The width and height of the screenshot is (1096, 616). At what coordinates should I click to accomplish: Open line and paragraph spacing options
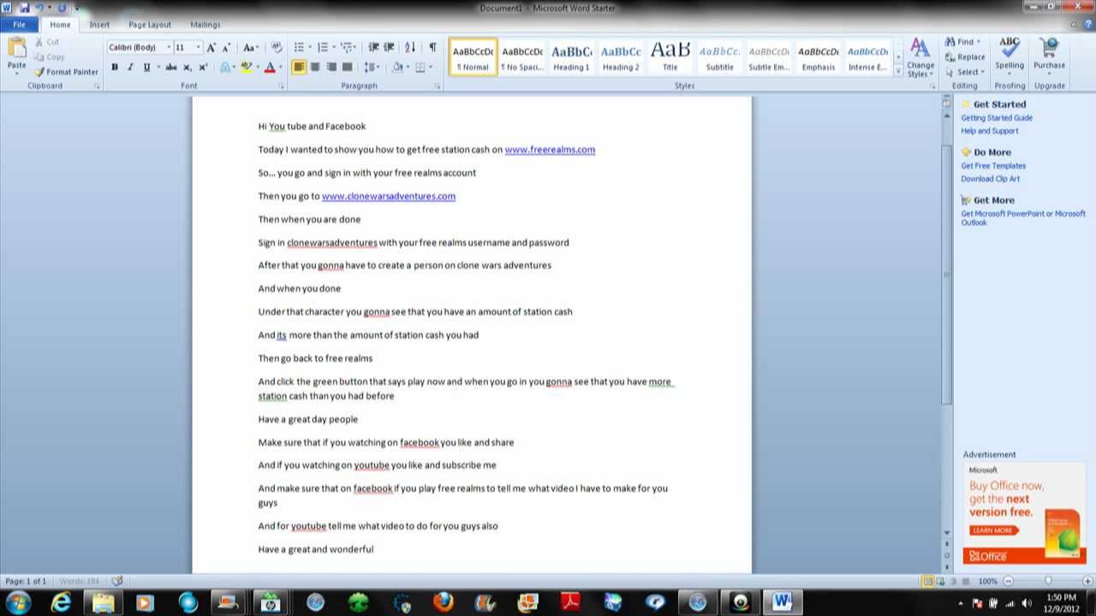pos(371,67)
